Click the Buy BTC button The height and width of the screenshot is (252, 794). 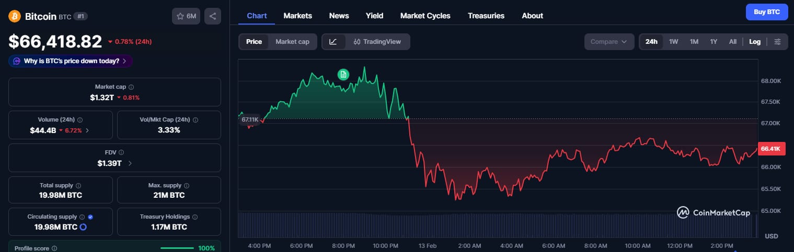766,11
